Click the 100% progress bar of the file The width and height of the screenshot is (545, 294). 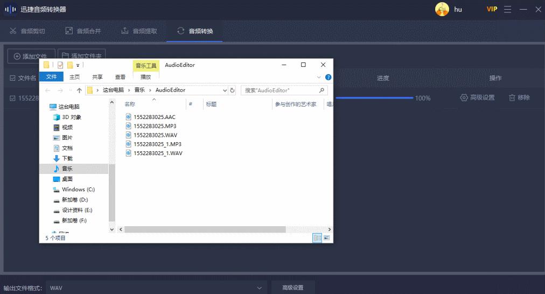pos(374,98)
